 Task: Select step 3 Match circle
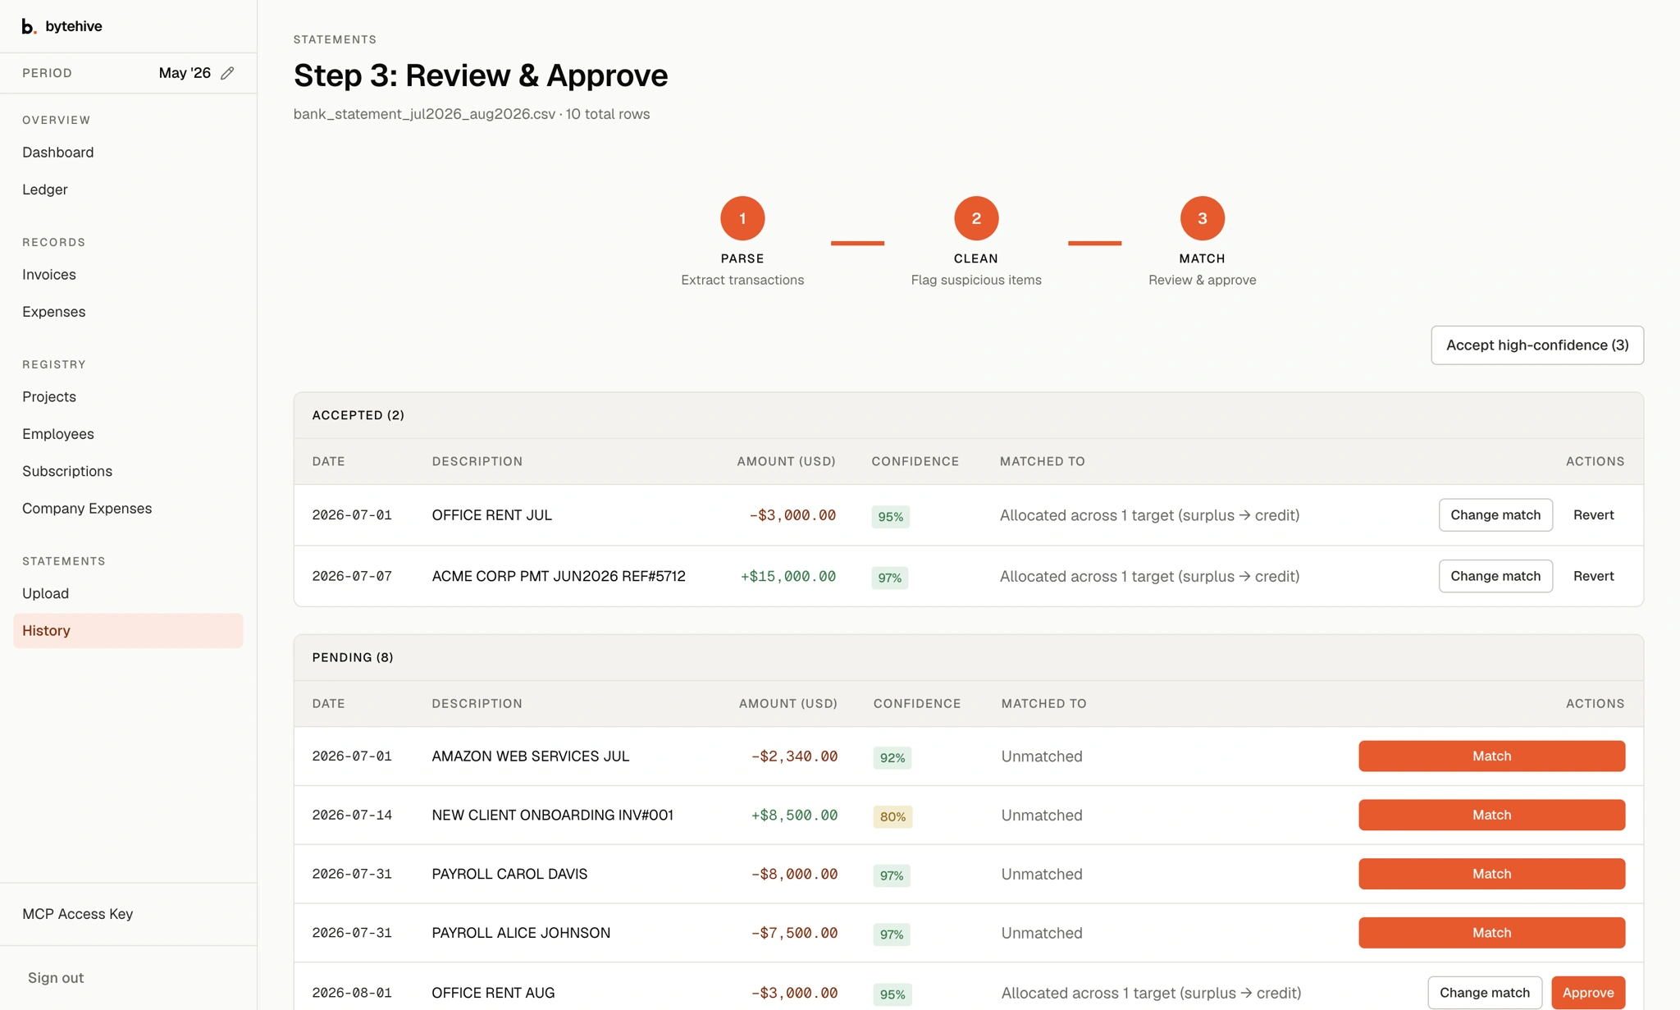[x=1202, y=218]
